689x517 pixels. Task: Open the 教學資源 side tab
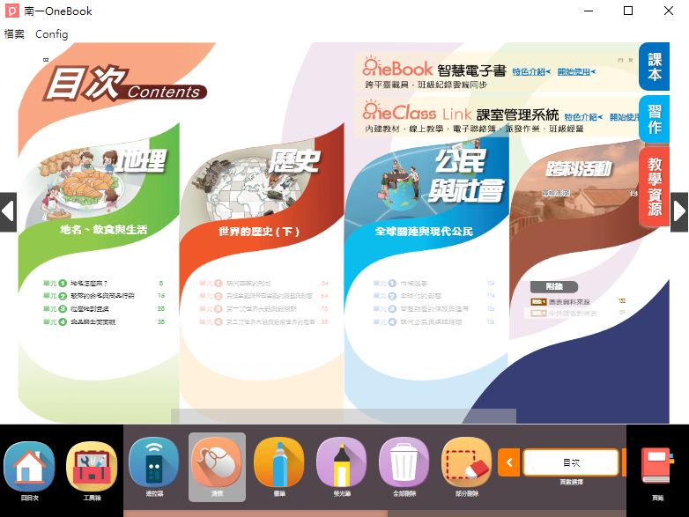click(654, 186)
